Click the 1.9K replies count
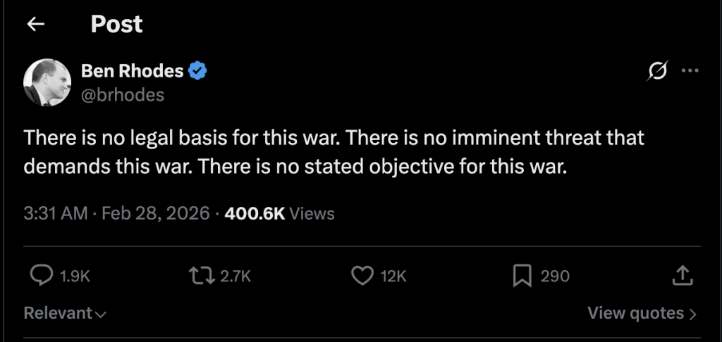Screen dimensions: 722x342 coord(75,277)
